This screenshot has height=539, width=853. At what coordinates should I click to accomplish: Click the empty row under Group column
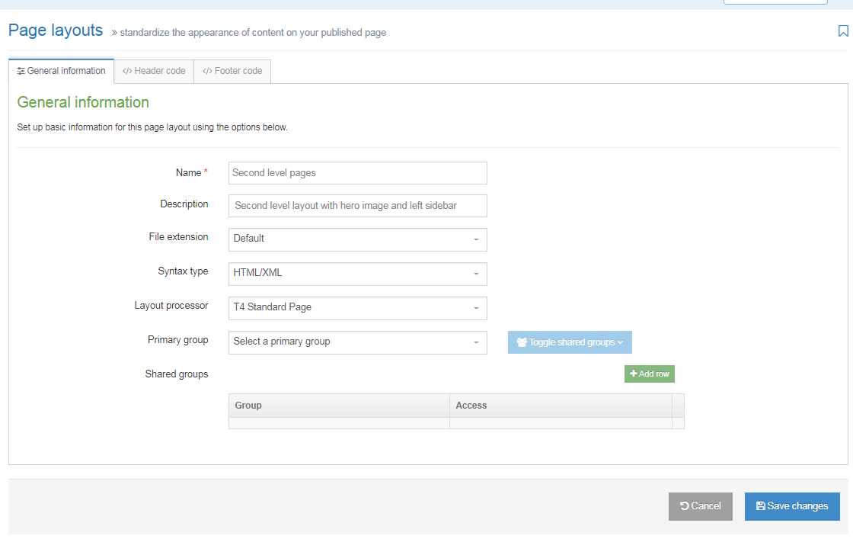pos(339,423)
